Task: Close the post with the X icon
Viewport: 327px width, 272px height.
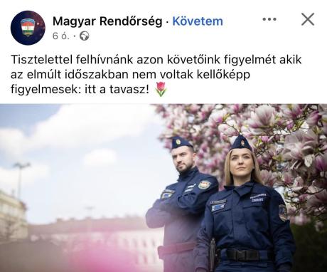Action: 308,19
